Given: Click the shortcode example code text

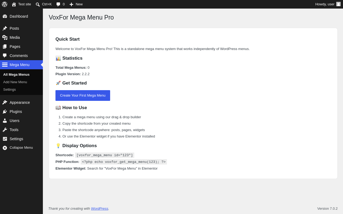Looking at the screenshot, I should (105, 155).
